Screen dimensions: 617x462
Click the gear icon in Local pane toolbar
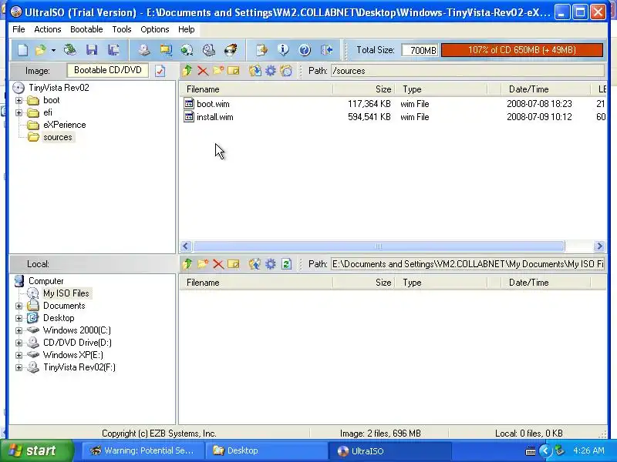click(x=271, y=264)
